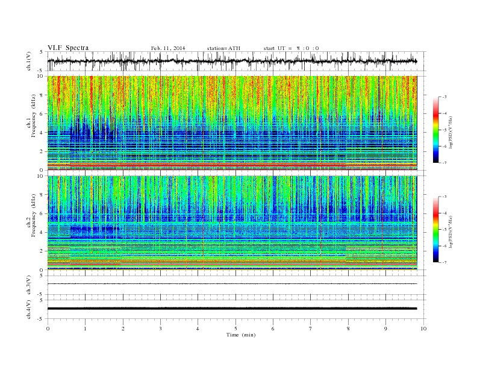Click the "station=ATH" header label
Viewport: 477px width, 369px height.
223,48
